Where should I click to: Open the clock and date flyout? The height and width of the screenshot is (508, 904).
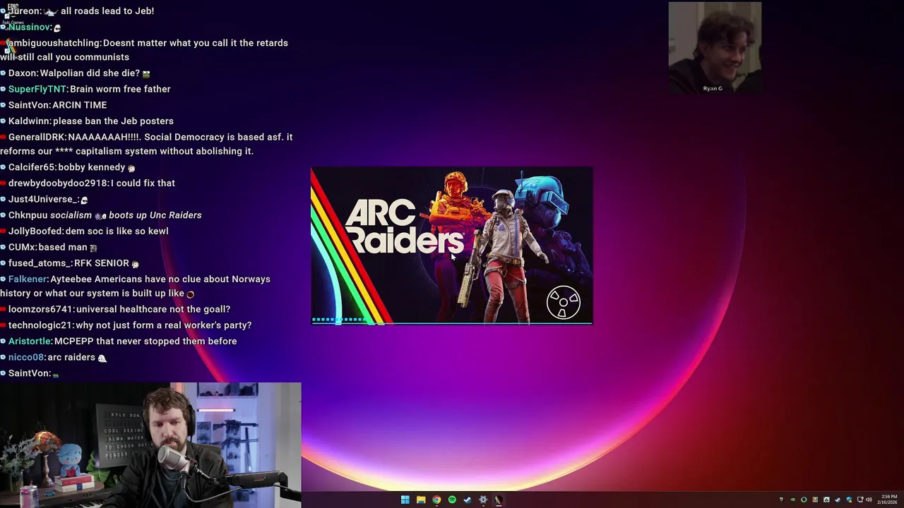coord(888,500)
